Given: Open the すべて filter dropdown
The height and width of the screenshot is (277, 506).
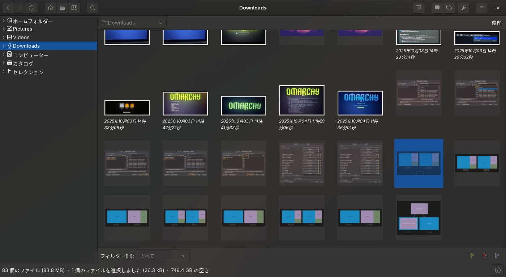Looking at the screenshot, I should coord(163,256).
